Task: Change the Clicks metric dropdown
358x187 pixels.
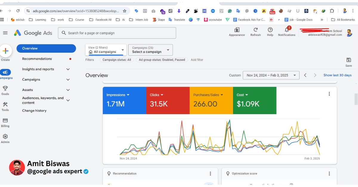Action: pyautogui.click(x=157, y=95)
